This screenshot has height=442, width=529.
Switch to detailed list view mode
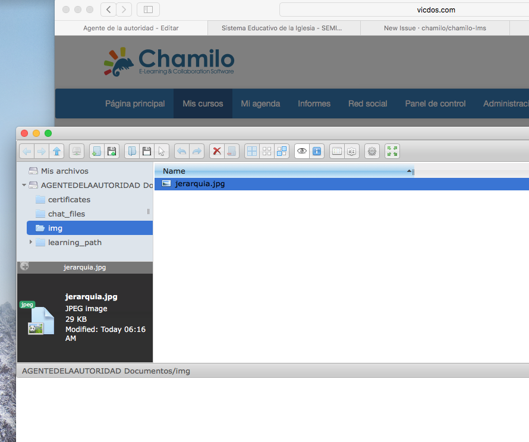pyautogui.click(x=281, y=151)
